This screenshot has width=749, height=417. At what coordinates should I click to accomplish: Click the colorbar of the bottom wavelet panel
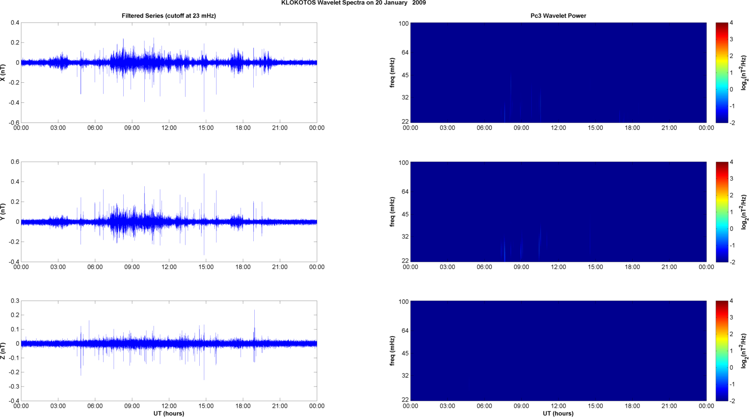(x=722, y=351)
